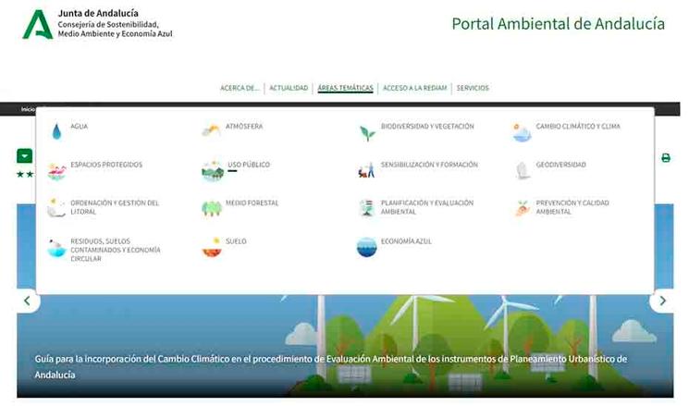Select the Medio Forestal trees icon
The image size is (689, 406).
pyautogui.click(x=212, y=208)
